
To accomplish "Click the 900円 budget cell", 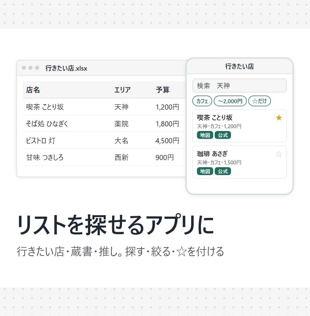I will click(x=165, y=157).
